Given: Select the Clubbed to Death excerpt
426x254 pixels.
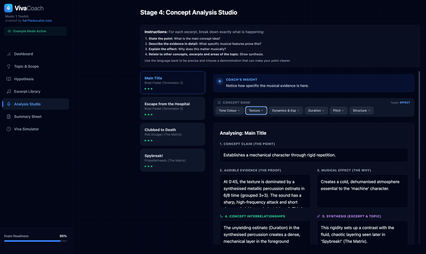Looking at the screenshot, I should pos(173,134).
